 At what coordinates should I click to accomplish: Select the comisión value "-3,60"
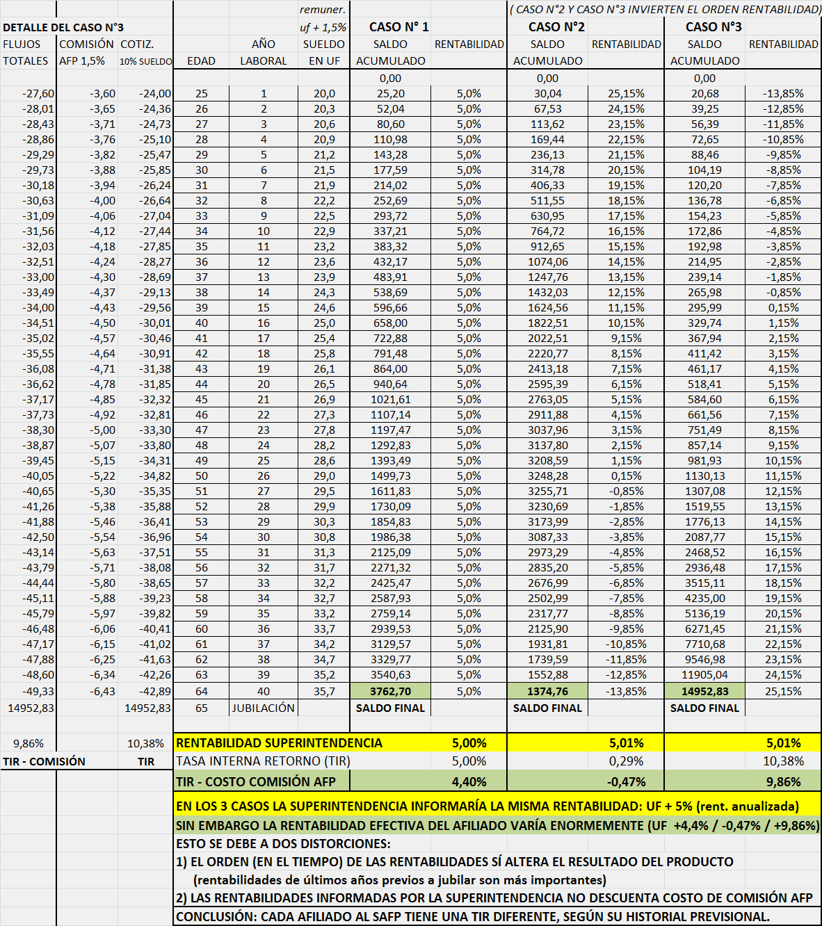[x=102, y=93]
